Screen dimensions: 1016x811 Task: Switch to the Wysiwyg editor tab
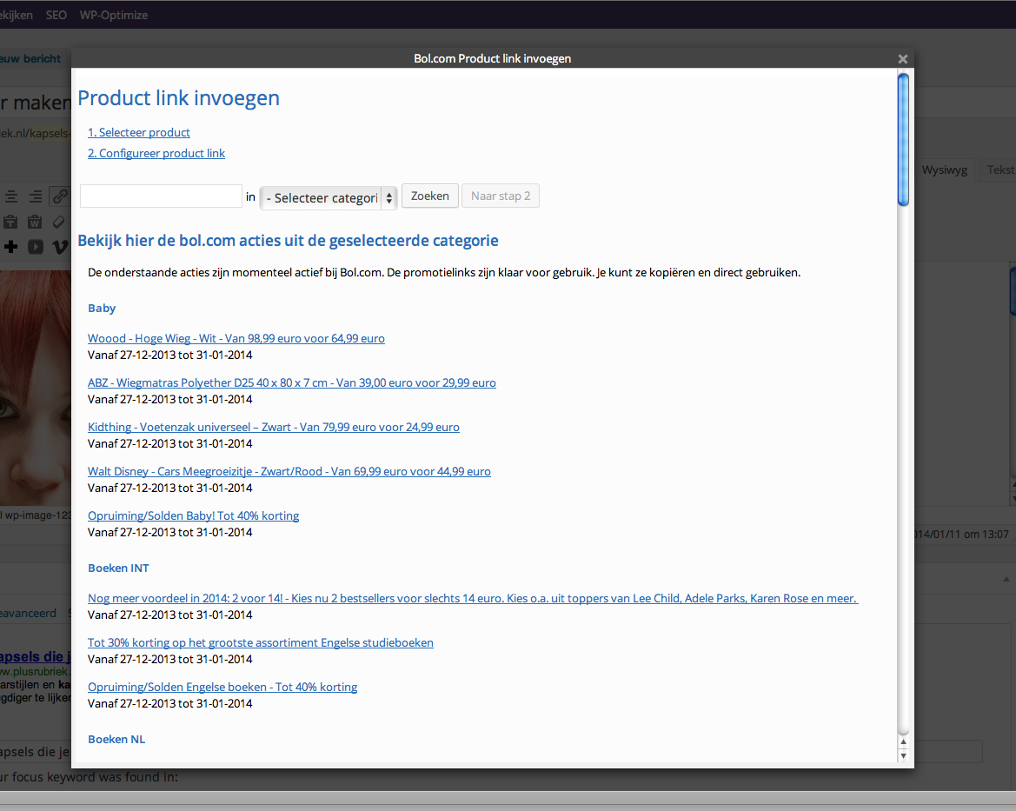pyautogui.click(x=944, y=170)
